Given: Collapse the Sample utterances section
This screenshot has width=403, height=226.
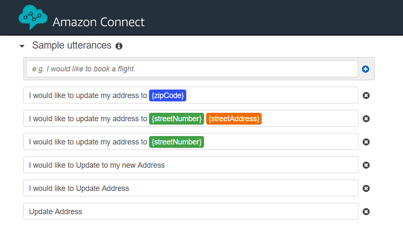Looking at the screenshot, I should click(x=22, y=46).
